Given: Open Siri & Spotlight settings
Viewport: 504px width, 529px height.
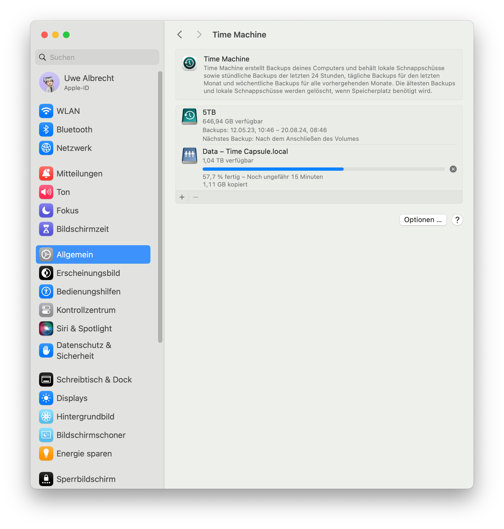Looking at the screenshot, I should pyautogui.click(x=84, y=328).
